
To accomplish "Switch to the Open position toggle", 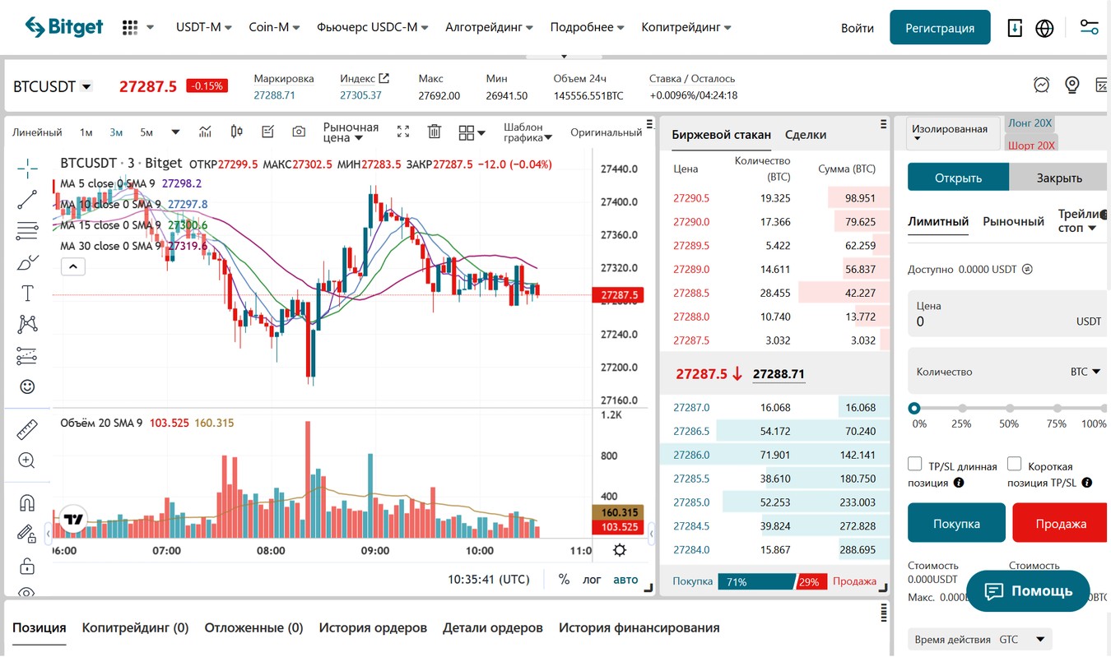I will [958, 177].
